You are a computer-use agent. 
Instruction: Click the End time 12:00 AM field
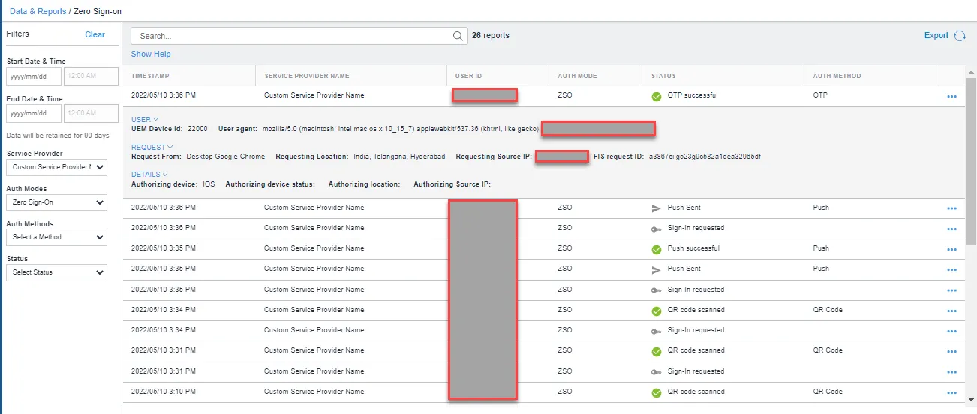(x=91, y=113)
